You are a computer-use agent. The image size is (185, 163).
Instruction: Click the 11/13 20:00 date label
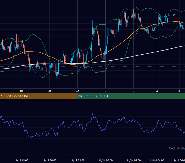tap(49, 160)
